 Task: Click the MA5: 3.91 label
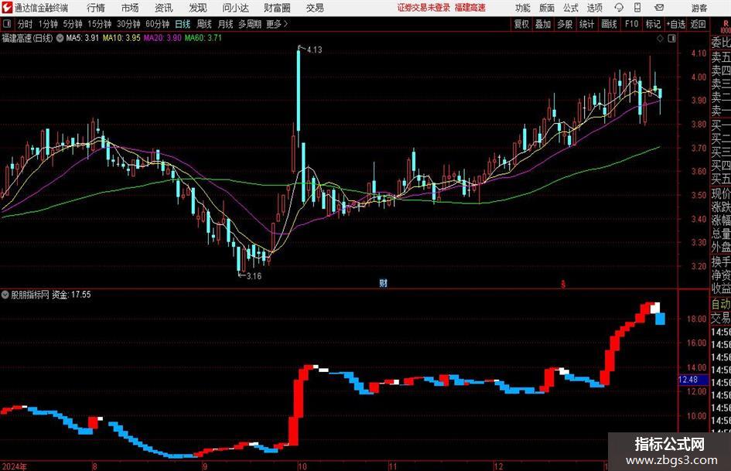click(x=83, y=38)
